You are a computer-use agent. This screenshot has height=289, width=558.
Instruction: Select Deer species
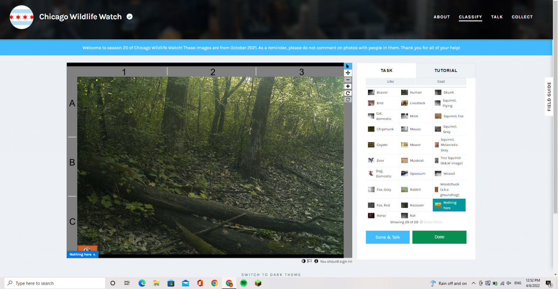[x=382, y=160]
